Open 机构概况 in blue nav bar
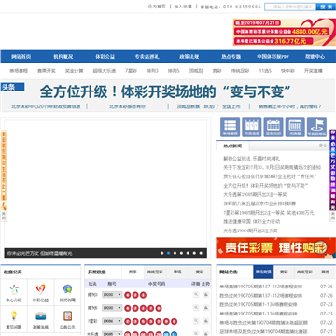336x336 pixels. (63, 57)
